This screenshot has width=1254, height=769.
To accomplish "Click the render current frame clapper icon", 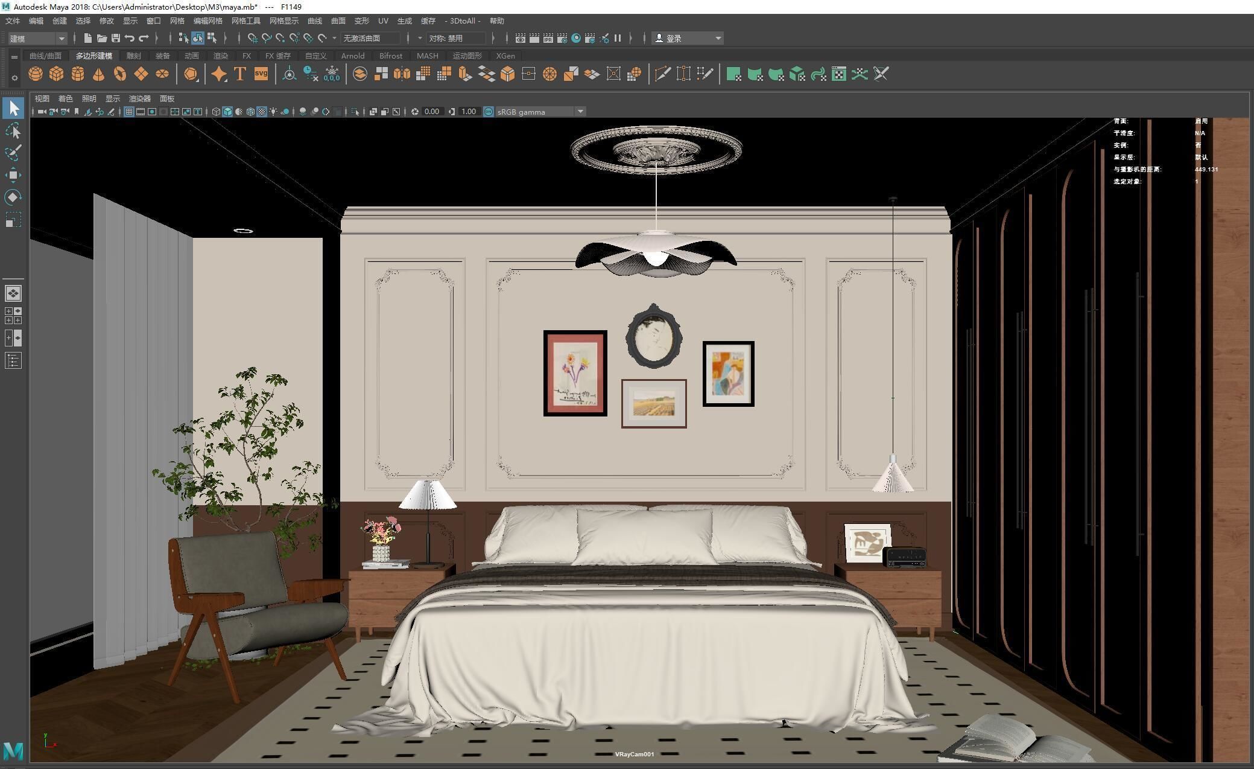I will pyautogui.click(x=534, y=38).
